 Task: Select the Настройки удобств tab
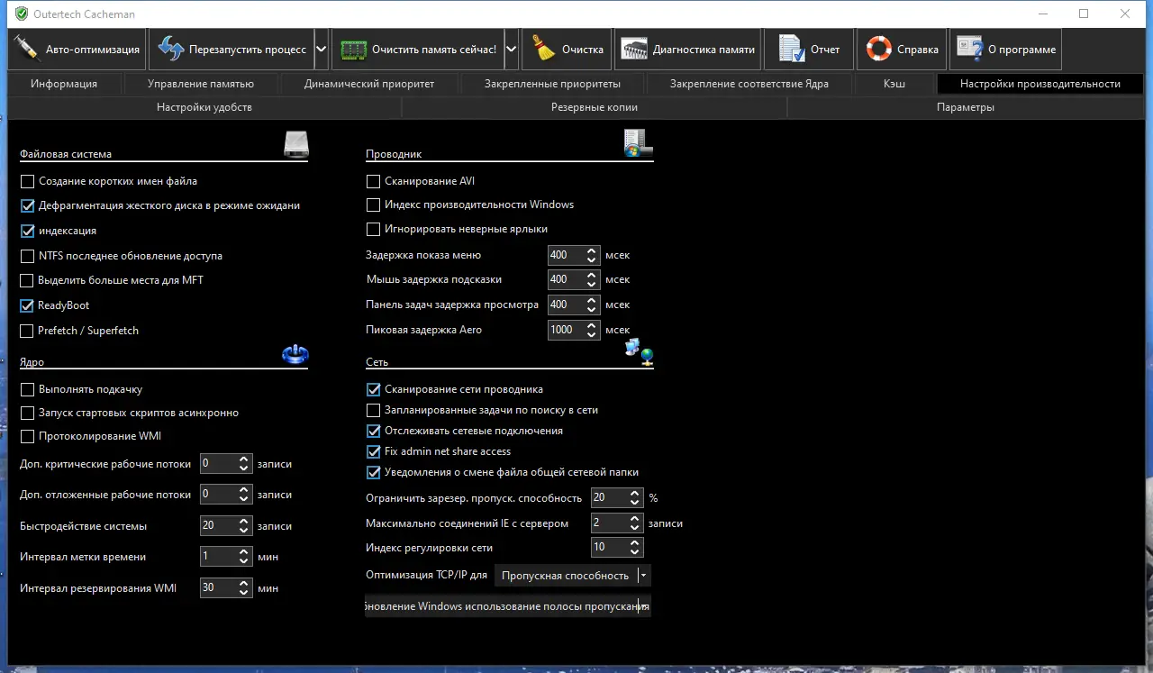click(x=204, y=107)
